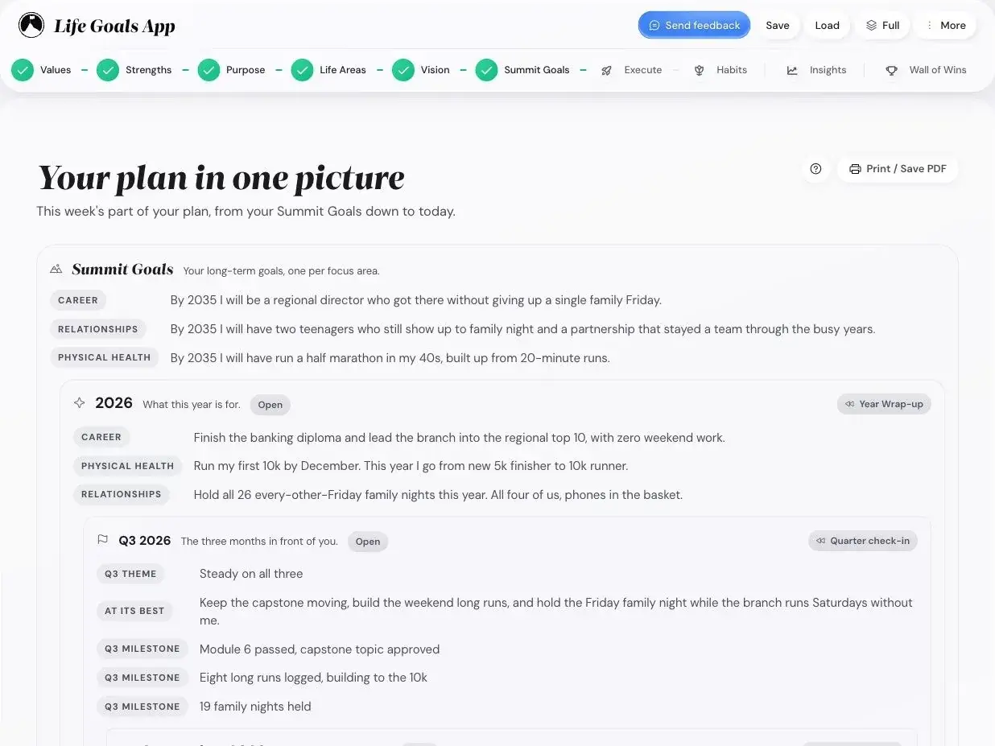
Task: Click the help question mark icon
Action: point(815,169)
